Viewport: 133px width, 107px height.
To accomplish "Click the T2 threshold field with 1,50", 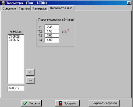I will click(x=52, y=31).
